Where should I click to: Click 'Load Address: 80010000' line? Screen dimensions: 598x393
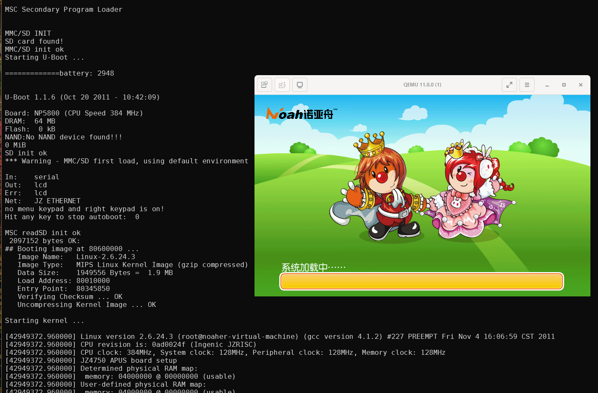click(64, 280)
